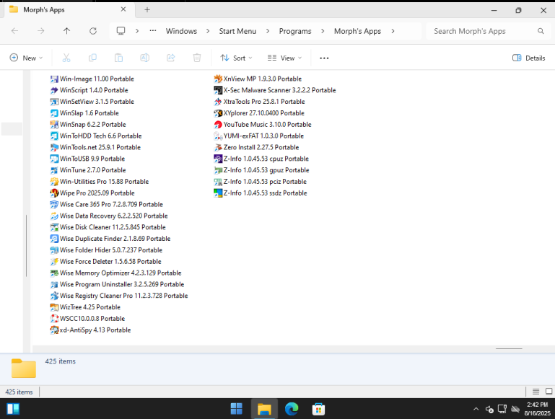Select the Wipe Pro 2025.09 Portable icon

(x=54, y=193)
